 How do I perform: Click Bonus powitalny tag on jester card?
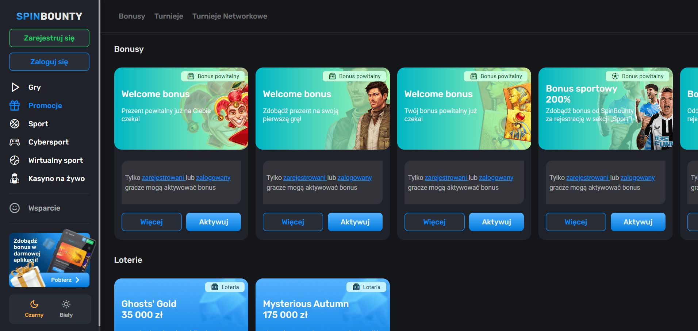[213, 76]
